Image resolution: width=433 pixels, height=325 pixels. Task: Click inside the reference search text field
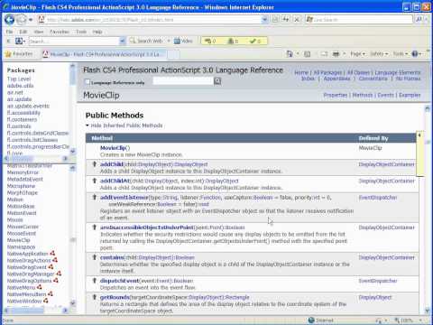point(182,81)
